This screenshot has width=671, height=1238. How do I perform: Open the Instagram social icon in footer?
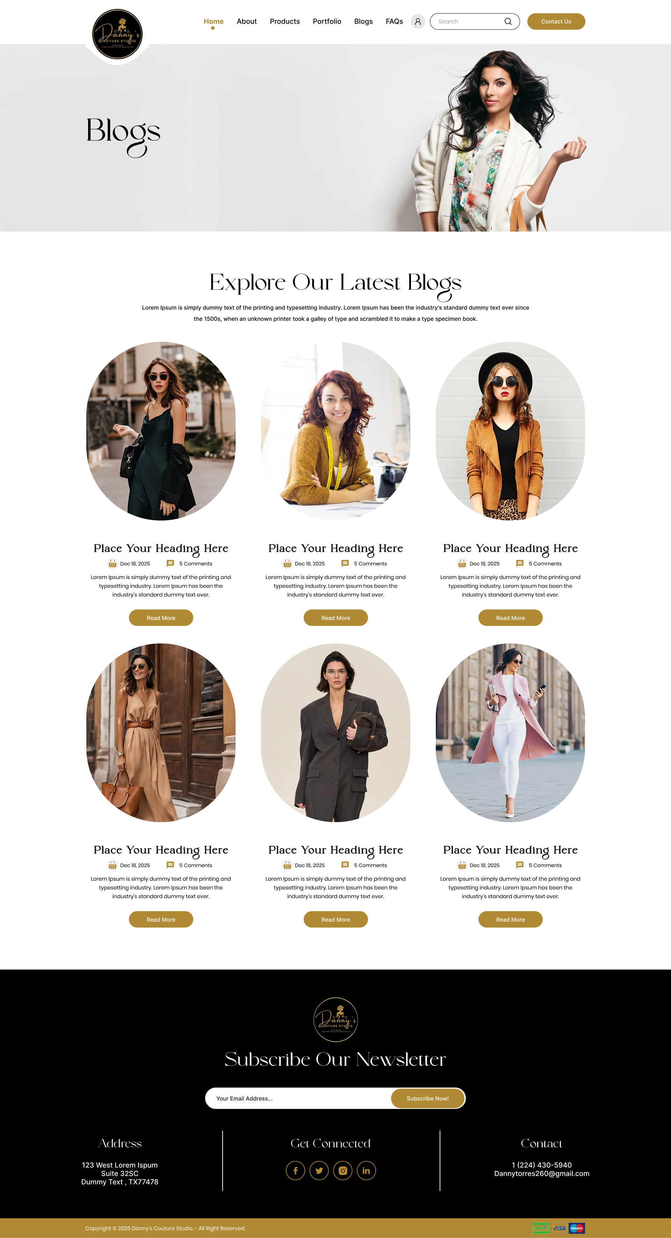click(343, 1170)
